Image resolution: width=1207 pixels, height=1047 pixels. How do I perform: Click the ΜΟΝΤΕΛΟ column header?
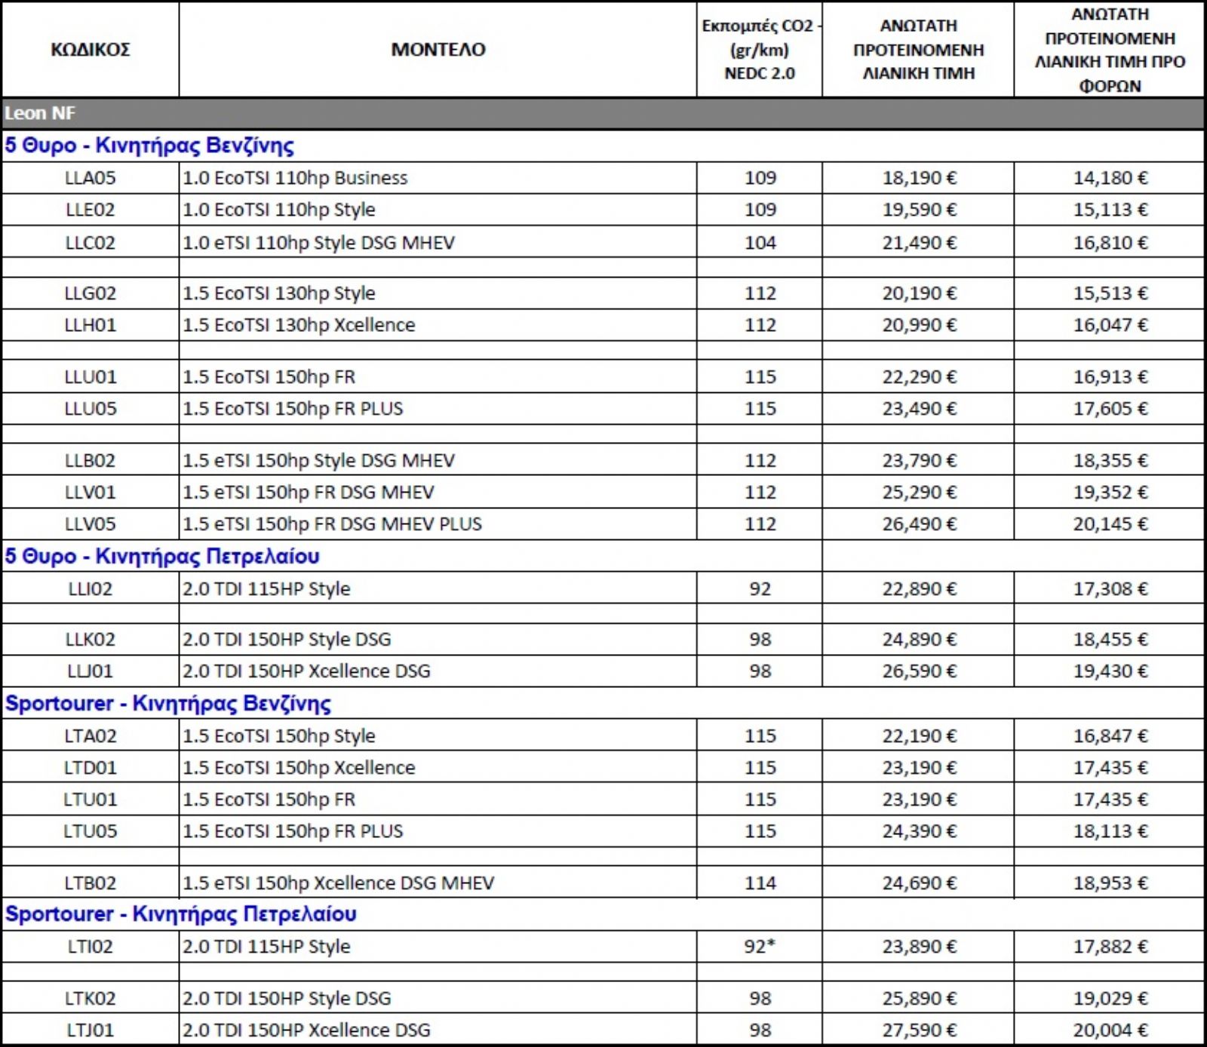click(438, 50)
